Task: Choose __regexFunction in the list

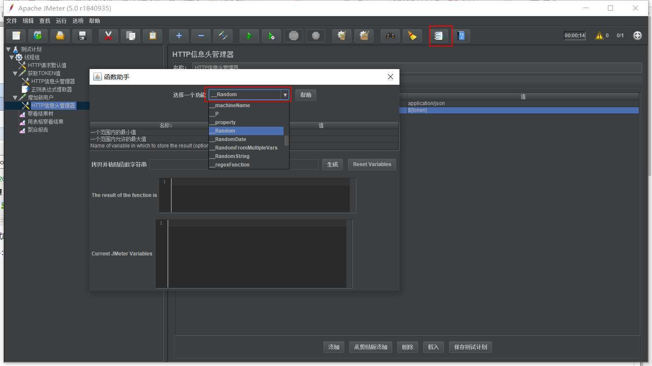Action: coord(246,165)
